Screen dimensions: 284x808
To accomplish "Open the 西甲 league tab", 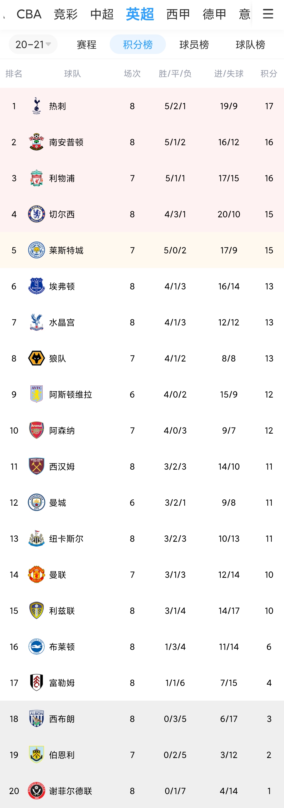I will click(178, 14).
